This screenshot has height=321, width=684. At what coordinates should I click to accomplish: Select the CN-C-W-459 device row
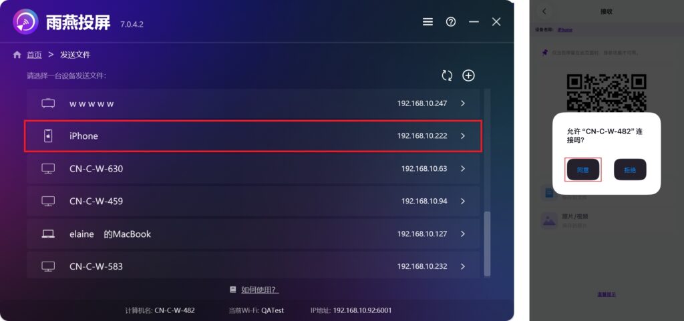click(x=253, y=202)
